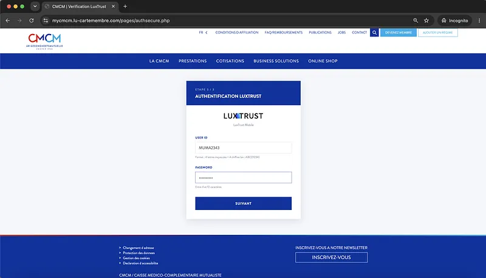Expand the tab search dropdown arrow

(35, 6)
